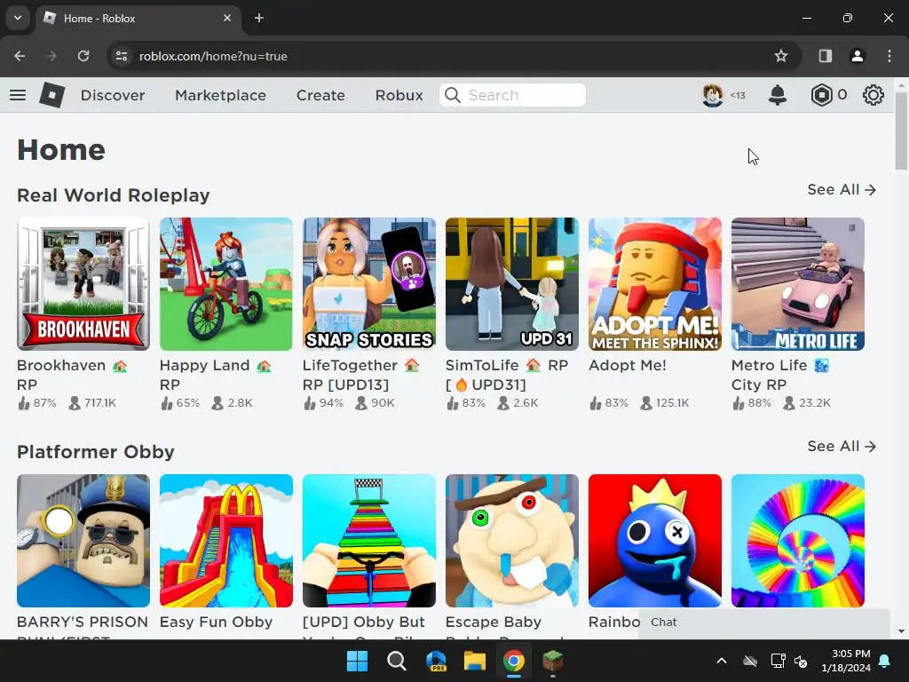Open the muted volume tray icon
This screenshot has height=682, width=909.
tap(801, 661)
